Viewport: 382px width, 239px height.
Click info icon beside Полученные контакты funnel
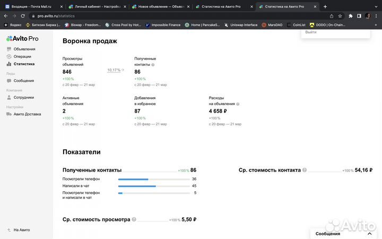pos(153,65)
